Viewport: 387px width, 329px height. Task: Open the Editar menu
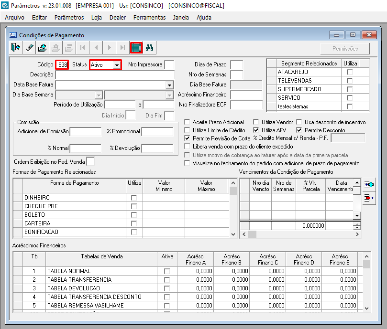point(40,18)
